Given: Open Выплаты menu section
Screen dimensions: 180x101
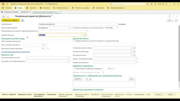Looking at the screenshot, I should coord(45,8).
